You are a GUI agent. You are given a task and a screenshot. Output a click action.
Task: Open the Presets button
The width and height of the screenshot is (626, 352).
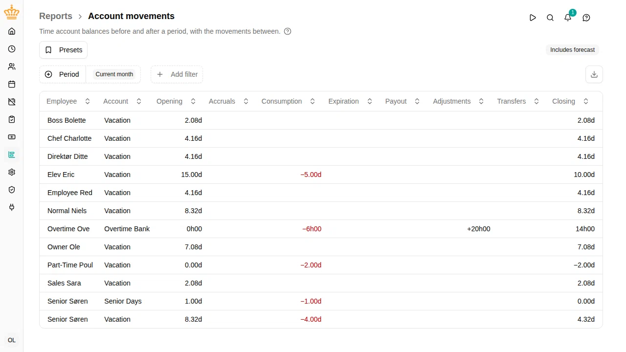click(x=63, y=50)
